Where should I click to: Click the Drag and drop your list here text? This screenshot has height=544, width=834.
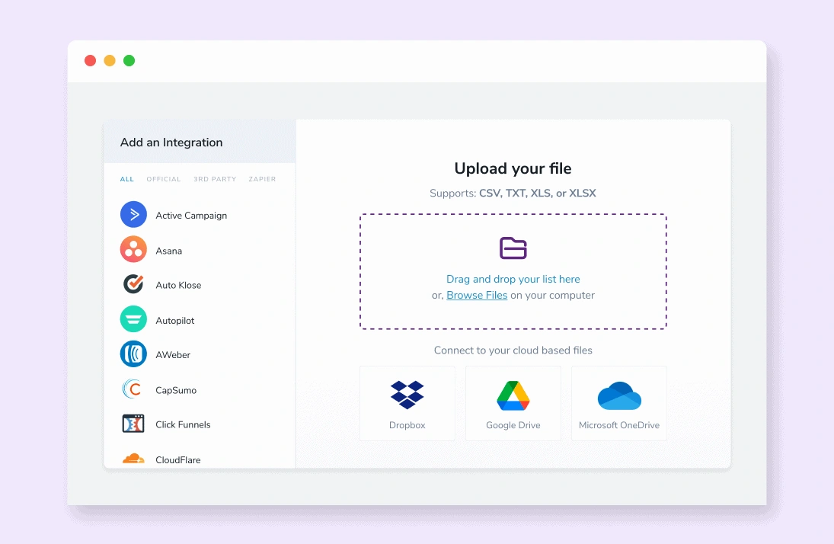tap(513, 279)
